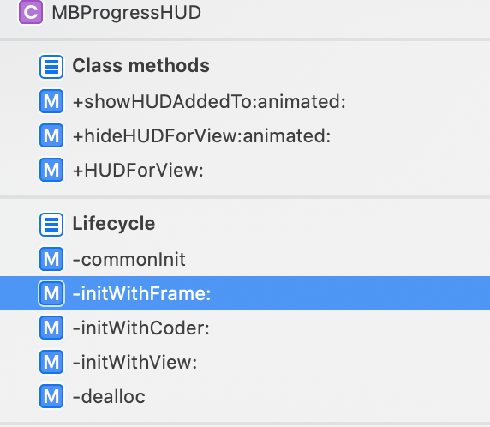The height and width of the screenshot is (427, 490).
Task: Choose the -initWithView: method entry
Action: [x=245, y=362]
